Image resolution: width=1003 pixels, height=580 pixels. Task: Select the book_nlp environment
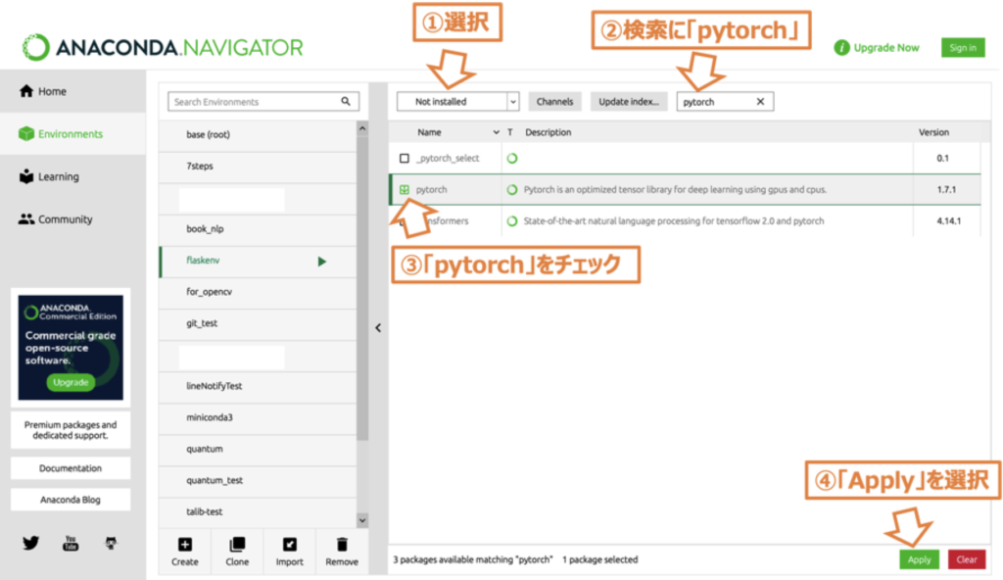pyautogui.click(x=258, y=228)
